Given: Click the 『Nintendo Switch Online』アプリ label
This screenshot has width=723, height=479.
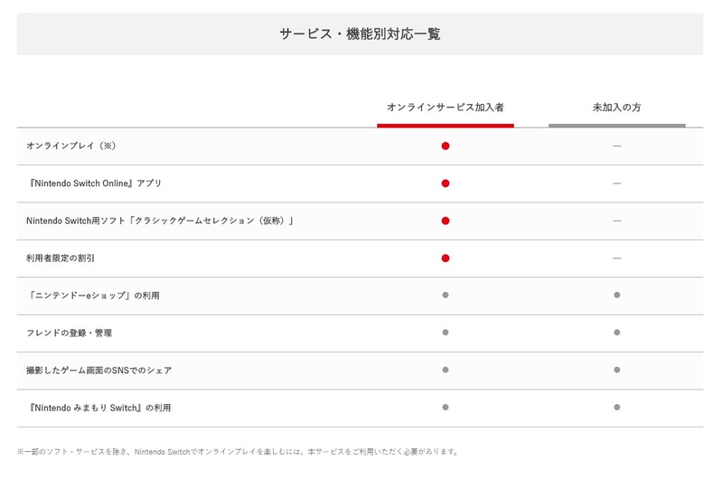Looking at the screenshot, I should [x=94, y=183].
